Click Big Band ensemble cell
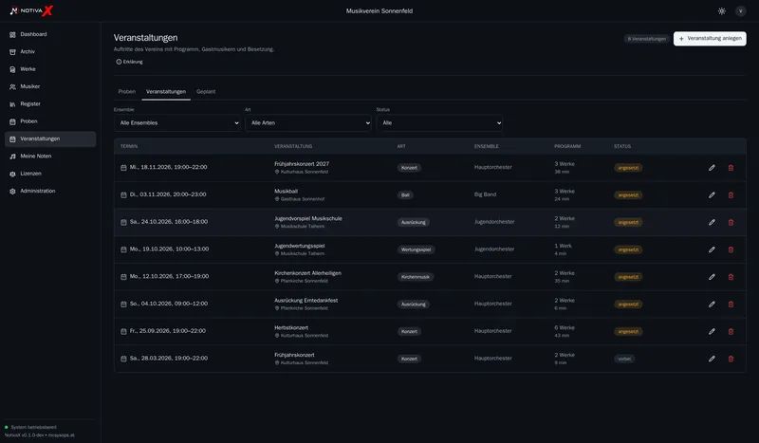Image resolution: width=759 pixels, height=443 pixels. coord(485,194)
